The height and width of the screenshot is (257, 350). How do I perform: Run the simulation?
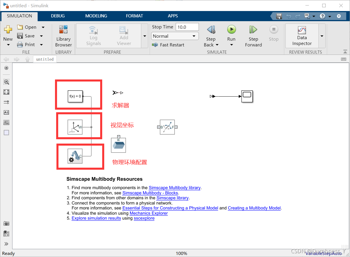tap(231, 30)
